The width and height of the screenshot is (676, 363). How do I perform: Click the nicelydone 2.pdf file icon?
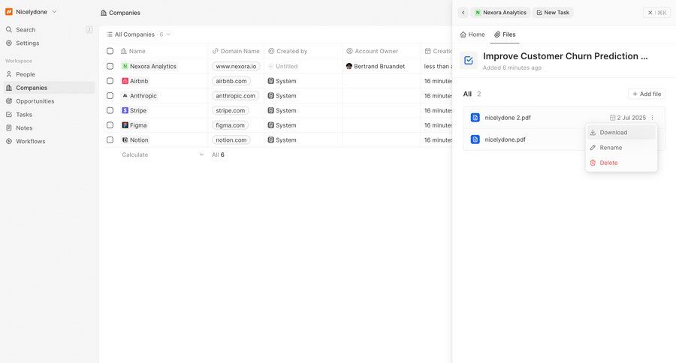[x=475, y=118]
